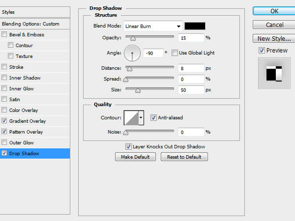295x221 pixels.
Task: Click the Size slider handle
Action: (138, 90)
